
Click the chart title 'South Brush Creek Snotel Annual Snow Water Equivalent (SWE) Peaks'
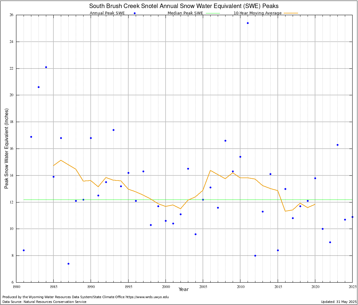(184, 6)
